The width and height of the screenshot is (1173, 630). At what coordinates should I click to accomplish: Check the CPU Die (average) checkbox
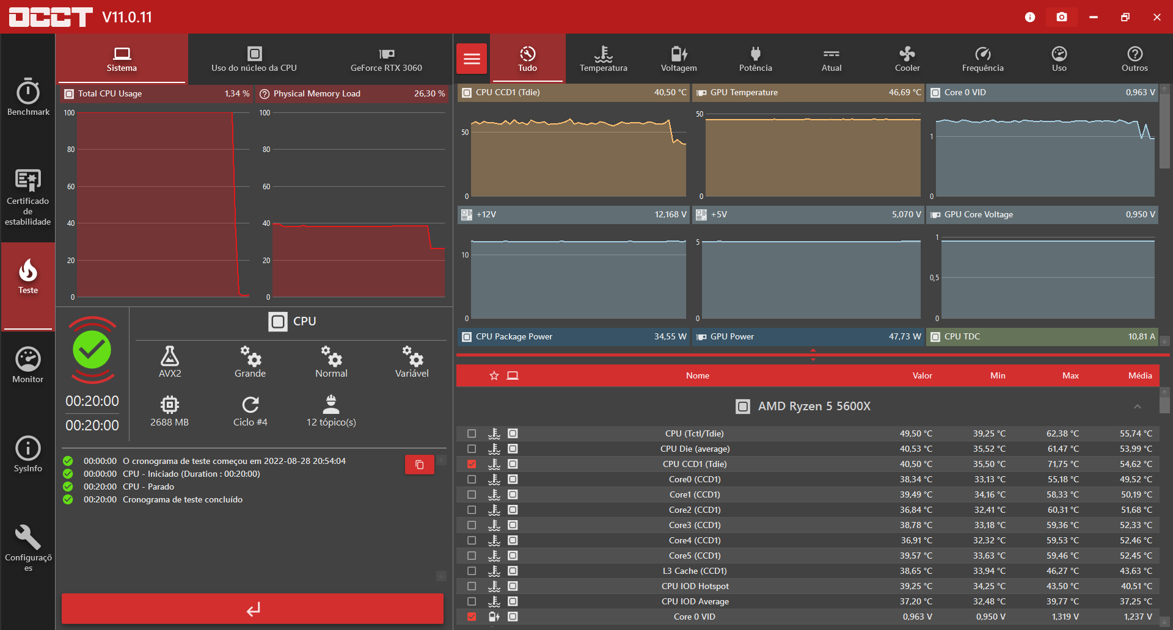tap(472, 449)
